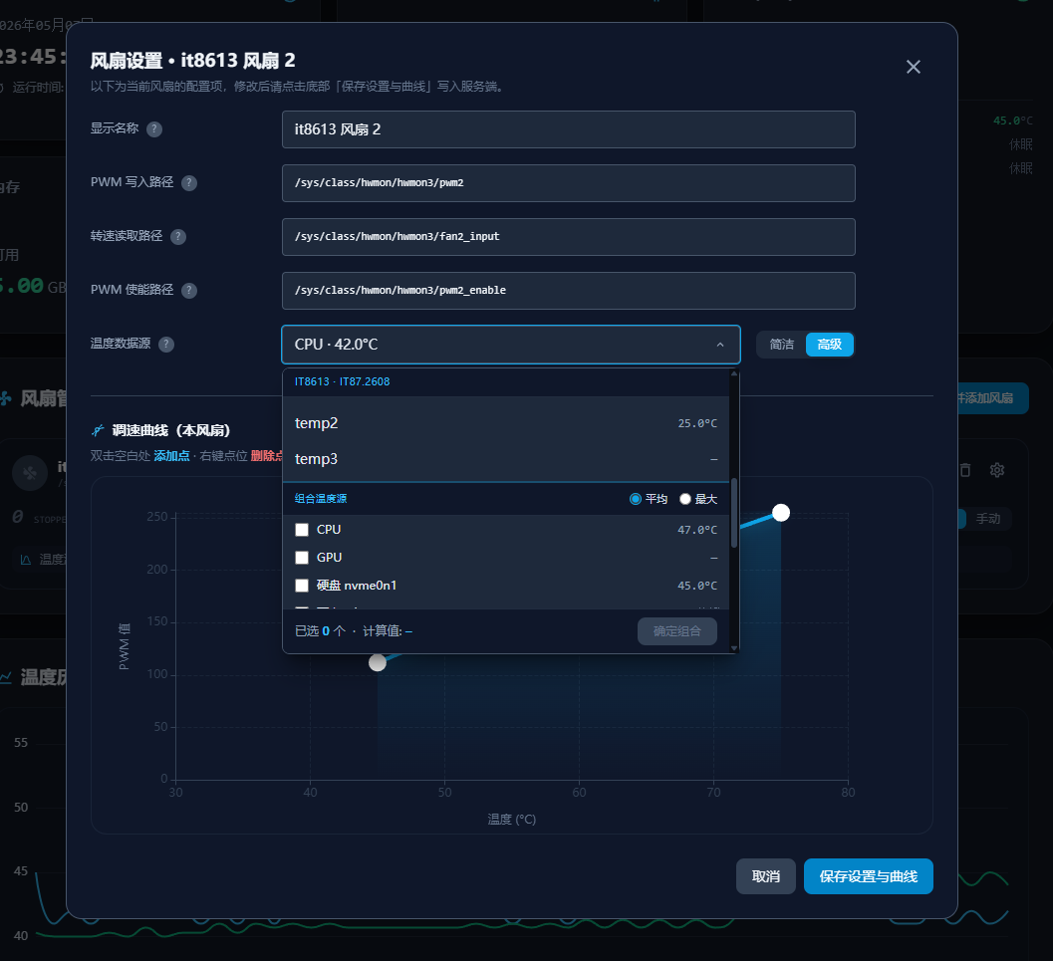Click the 组合温度源 section label
Image resolution: width=1053 pixels, height=961 pixels.
(321, 499)
